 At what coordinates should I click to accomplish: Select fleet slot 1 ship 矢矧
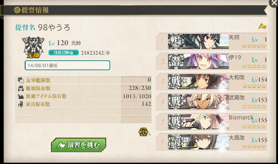pos(212,42)
